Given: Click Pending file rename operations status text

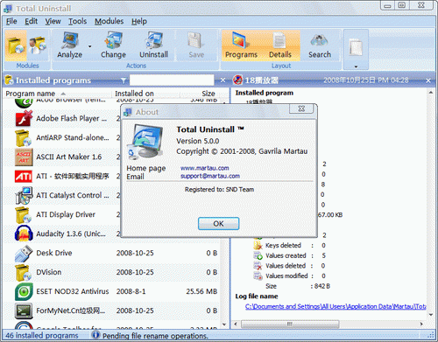Looking at the screenshot, I should coord(155,336).
